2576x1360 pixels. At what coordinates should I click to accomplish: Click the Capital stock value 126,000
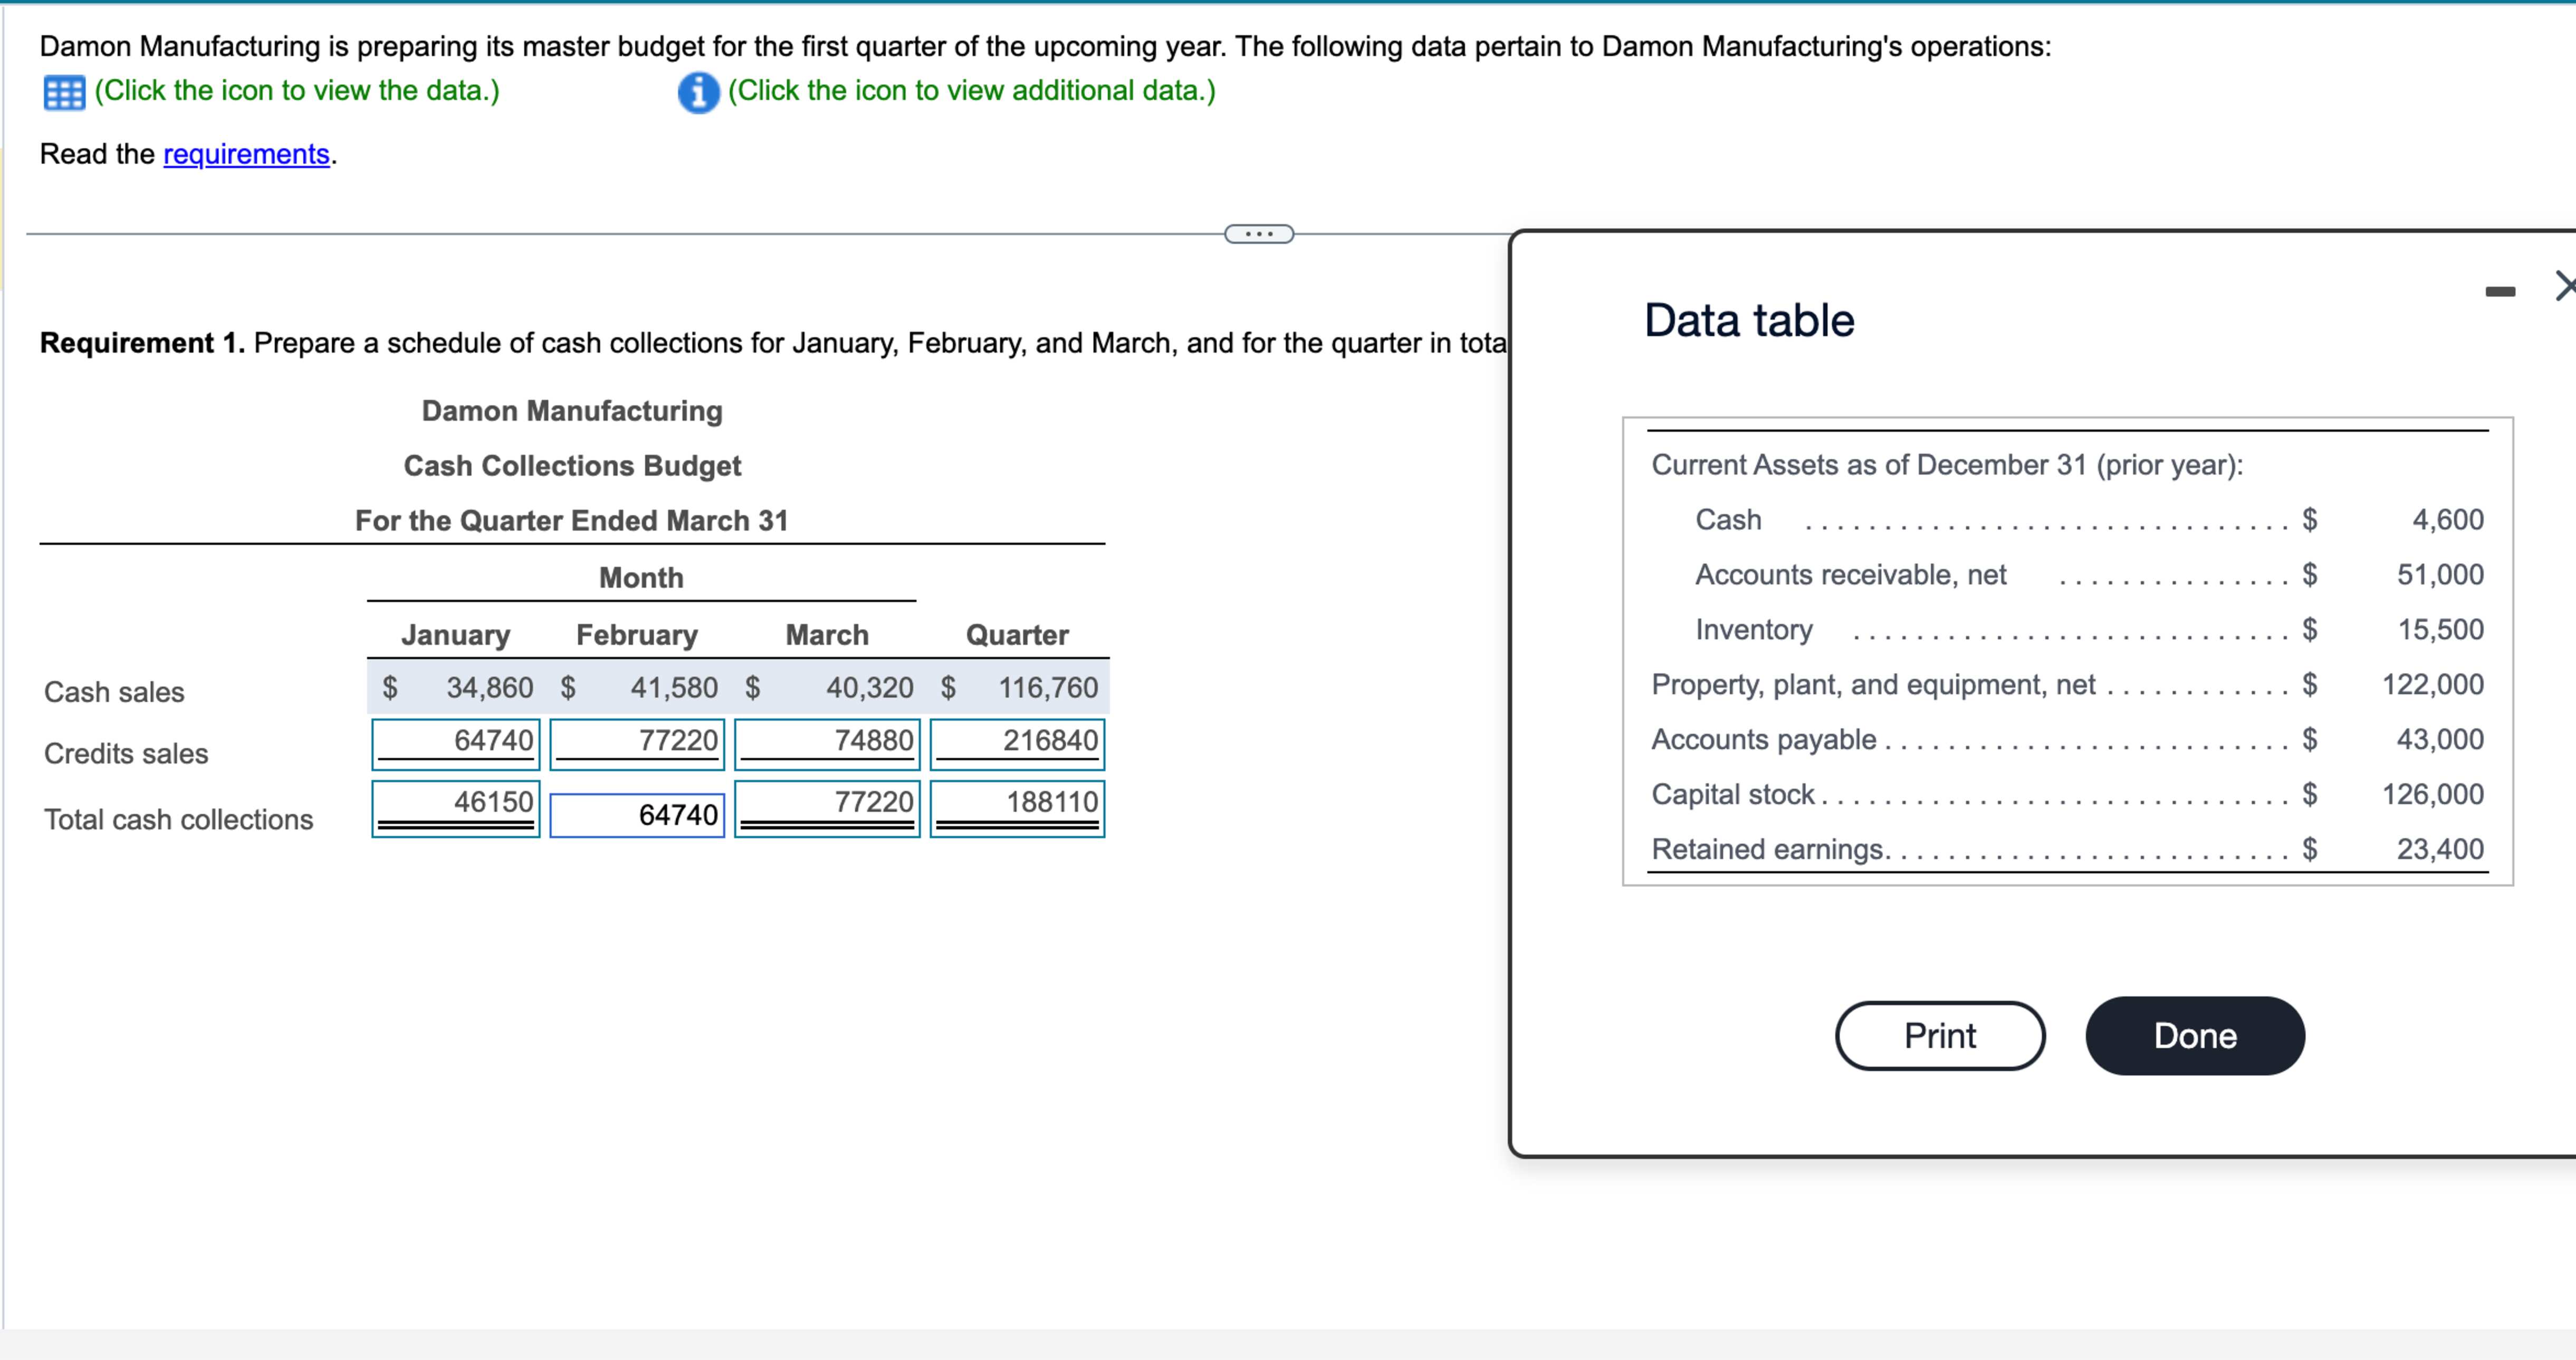pyautogui.click(x=2433, y=794)
